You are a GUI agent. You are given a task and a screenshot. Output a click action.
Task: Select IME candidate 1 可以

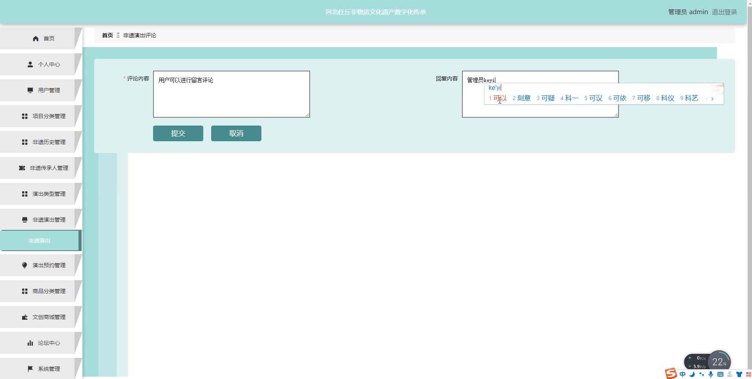pyautogui.click(x=498, y=98)
